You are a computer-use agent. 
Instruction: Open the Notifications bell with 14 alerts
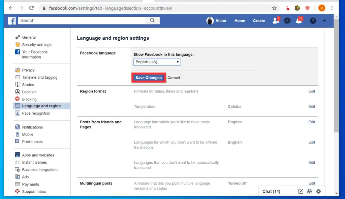[299, 21]
